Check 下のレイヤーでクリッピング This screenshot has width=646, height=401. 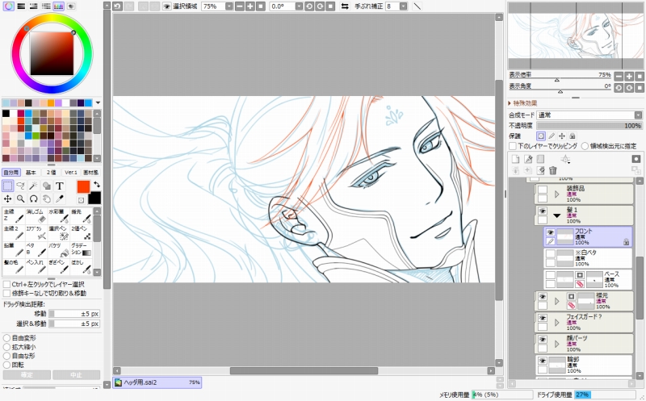pos(513,146)
